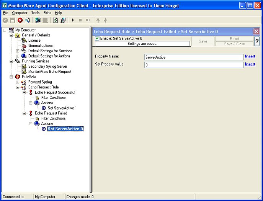Click 'My Computer' in the status bar
This screenshot has width=263, height=201.
pyautogui.click(x=45, y=197)
